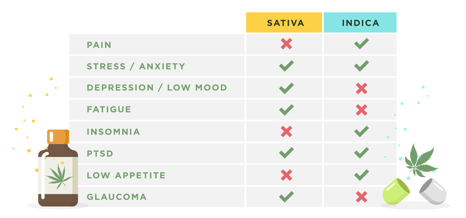466x218 pixels.
Task: Click Sativa check mark in PTSD row
Action: (x=286, y=153)
